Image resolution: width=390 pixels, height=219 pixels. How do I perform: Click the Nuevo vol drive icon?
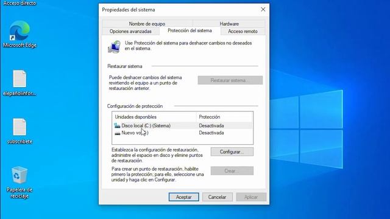point(118,133)
